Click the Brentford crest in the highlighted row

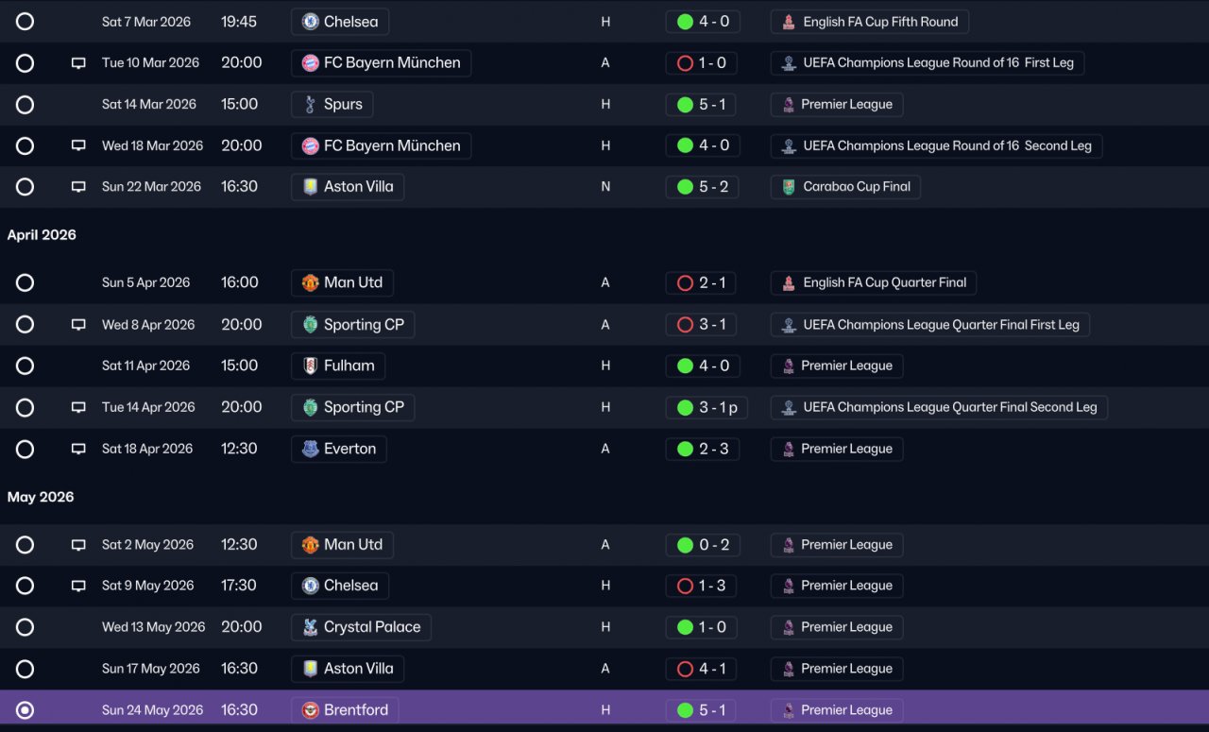click(x=310, y=710)
